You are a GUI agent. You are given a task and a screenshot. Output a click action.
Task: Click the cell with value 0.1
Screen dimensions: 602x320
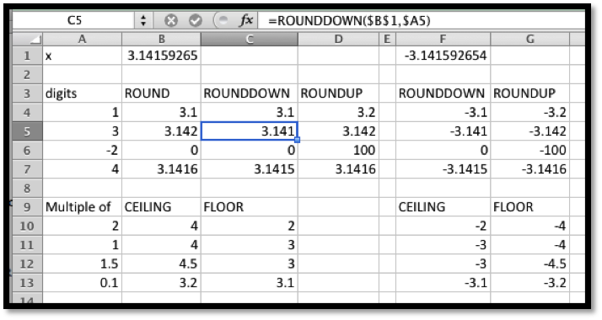click(x=82, y=283)
